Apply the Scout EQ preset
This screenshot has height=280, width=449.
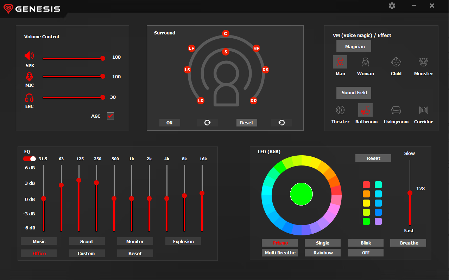(x=87, y=241)
